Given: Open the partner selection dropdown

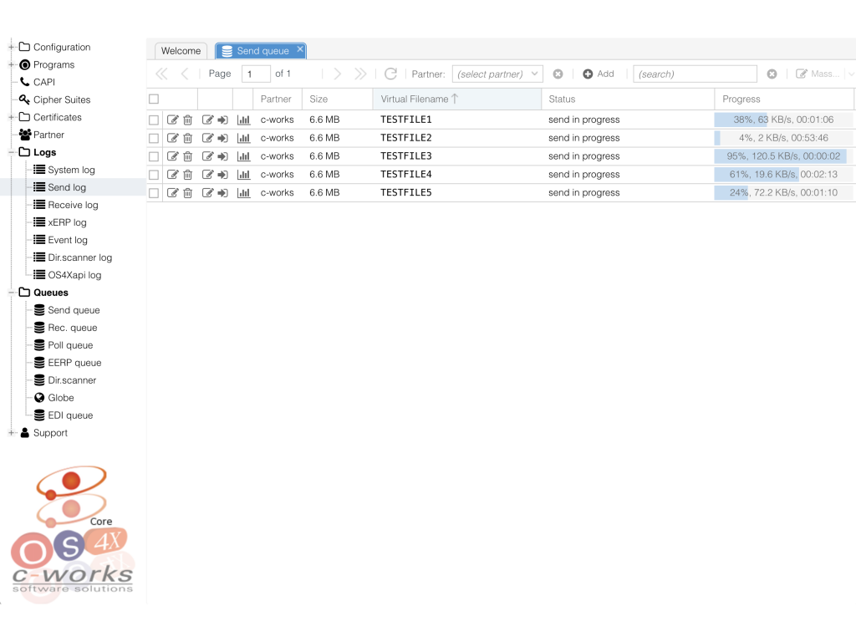Looking at the screenshot, I should (497, 74).
